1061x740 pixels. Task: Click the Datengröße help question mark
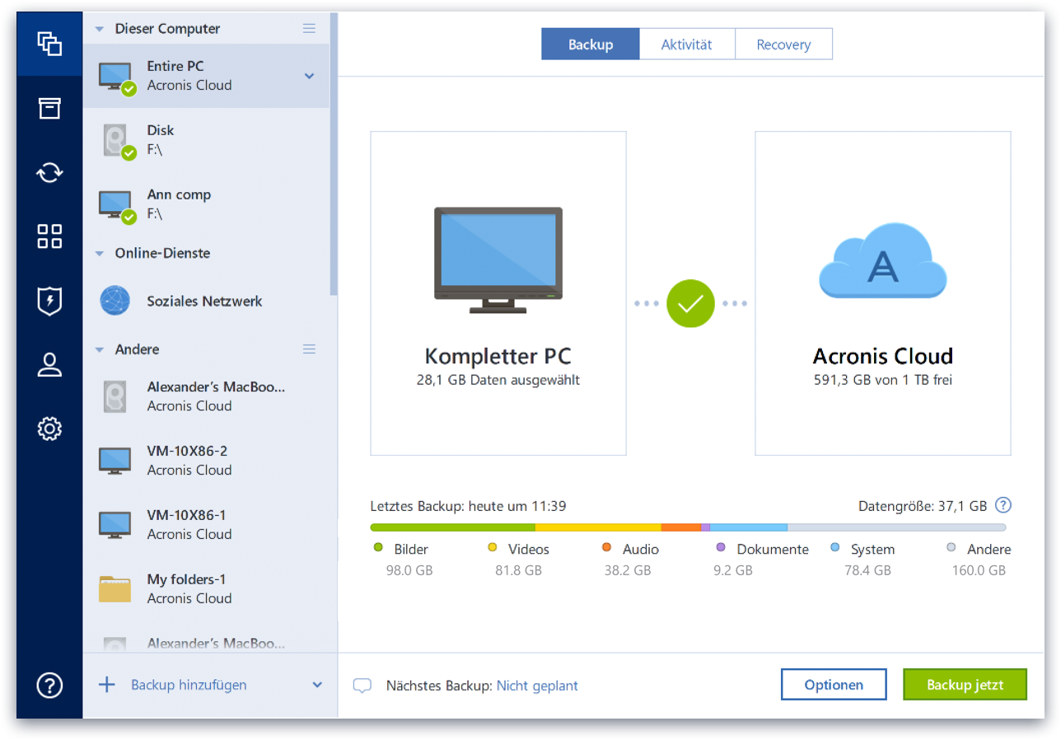(1003, 505)
